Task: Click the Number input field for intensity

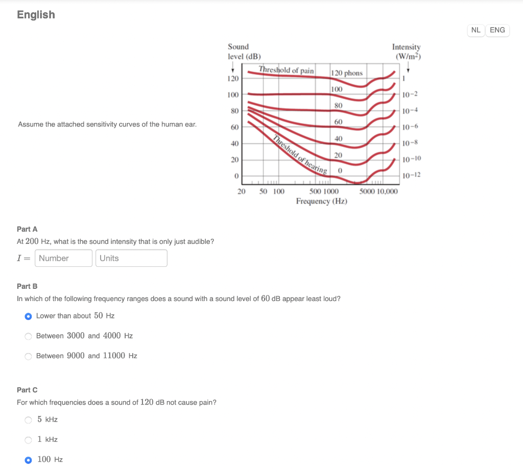Action: tap(63, 258)
